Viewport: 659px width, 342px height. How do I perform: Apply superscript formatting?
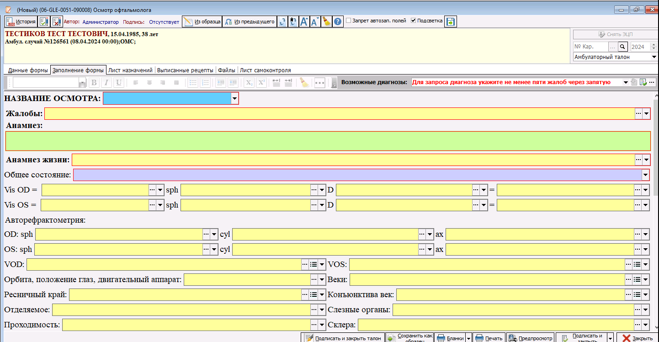click(261, 83)
